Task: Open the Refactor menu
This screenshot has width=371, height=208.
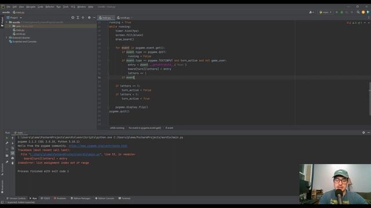Action: click(50, 7)
